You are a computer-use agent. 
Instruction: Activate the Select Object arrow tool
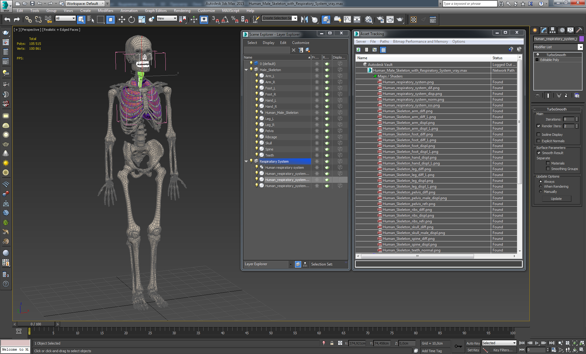pos(81,20)
